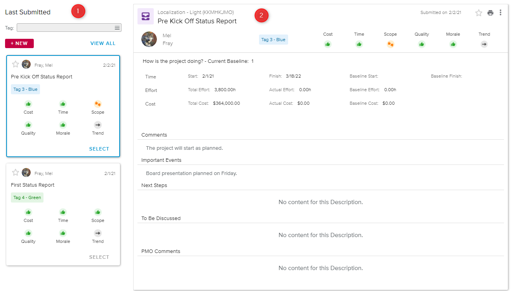
Task: Click Trend arrow on First Status Report card
Action: tap(98, 233)
